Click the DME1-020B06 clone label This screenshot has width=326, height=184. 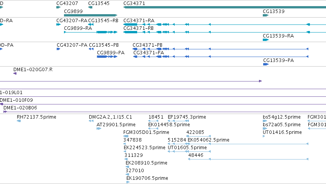tap(20, 108)
